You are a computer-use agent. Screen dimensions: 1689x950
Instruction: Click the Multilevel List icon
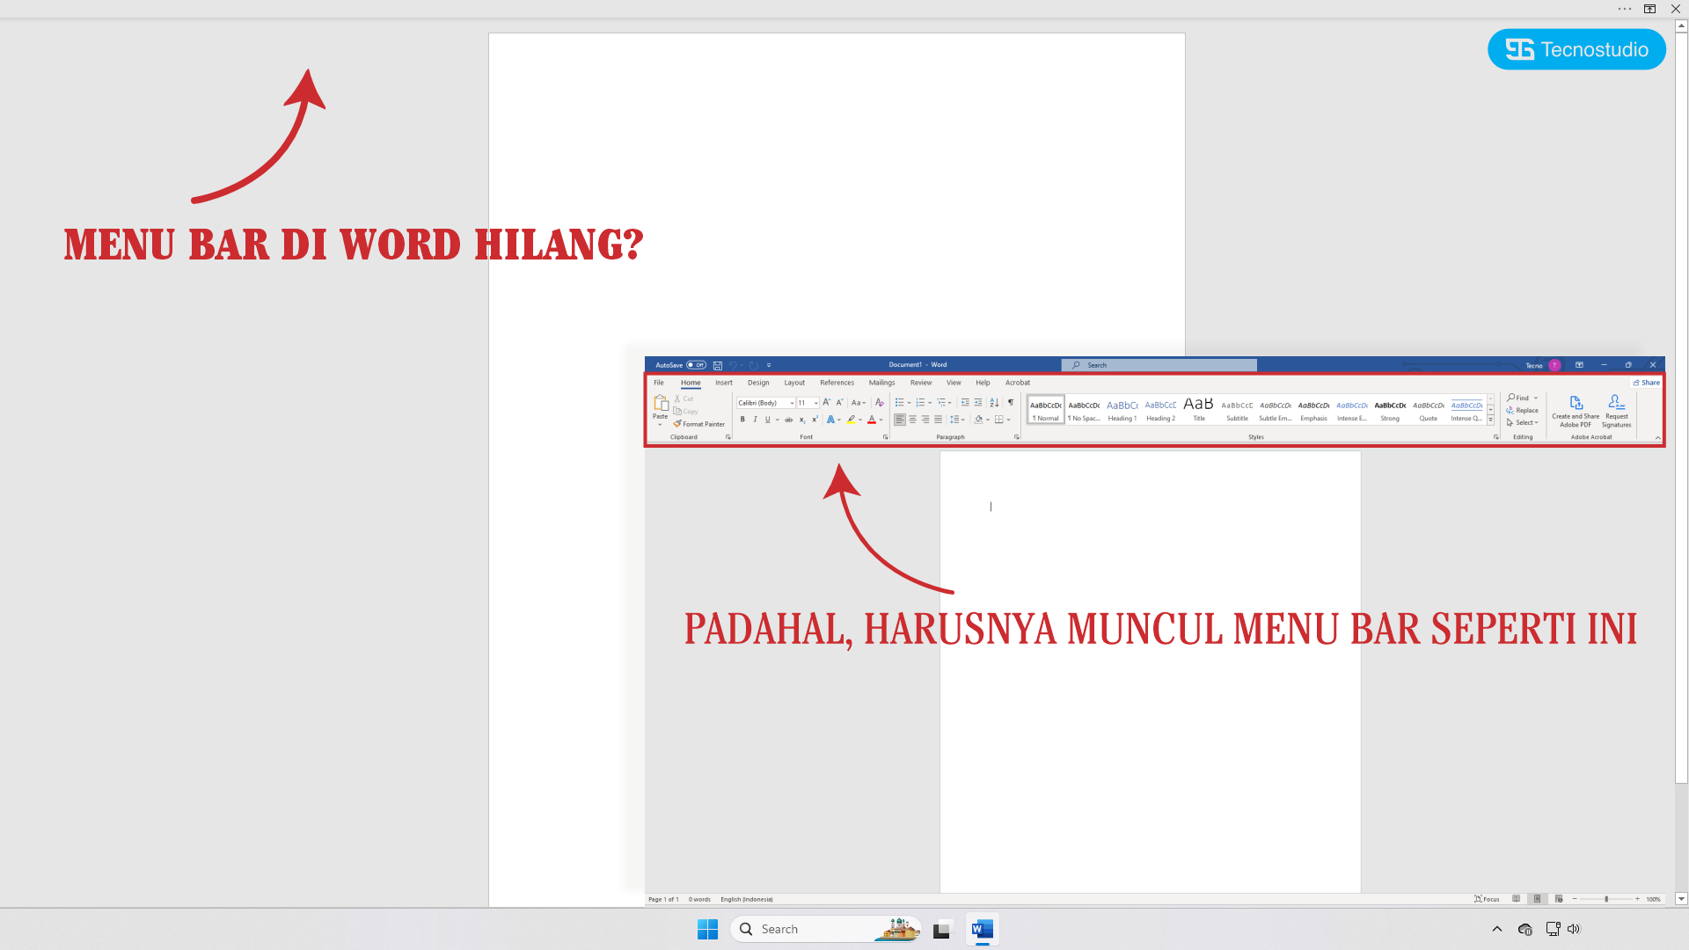pos(942,403)
